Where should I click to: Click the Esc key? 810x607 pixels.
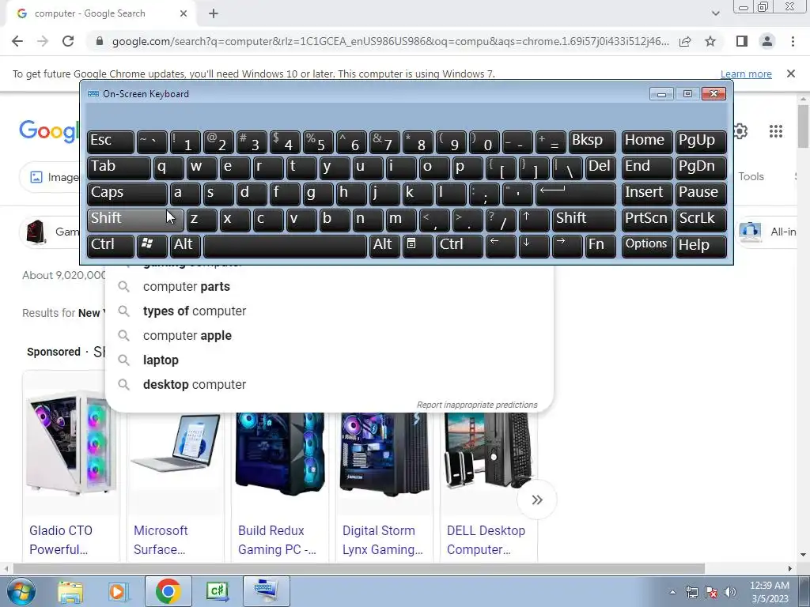pyautogui.click(x=110, y=142)
